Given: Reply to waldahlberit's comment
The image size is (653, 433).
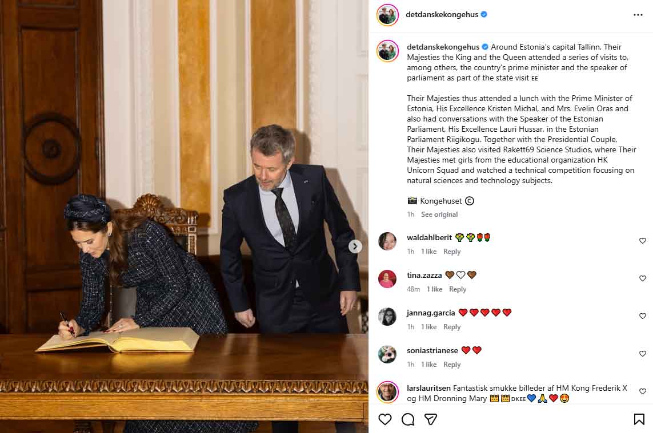Looking at the screenshot, I should (452, 251).
